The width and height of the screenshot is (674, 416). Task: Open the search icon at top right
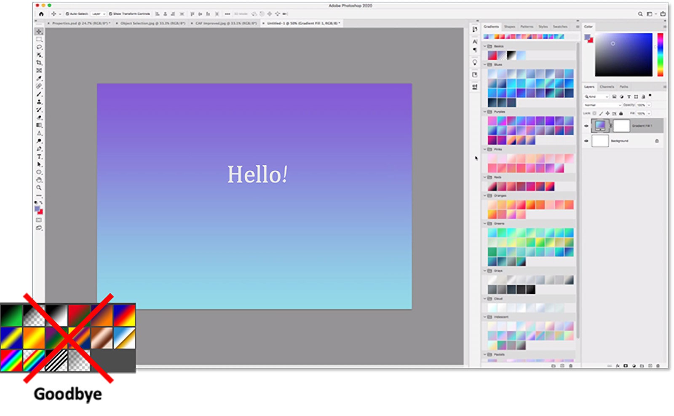point(640,14)
